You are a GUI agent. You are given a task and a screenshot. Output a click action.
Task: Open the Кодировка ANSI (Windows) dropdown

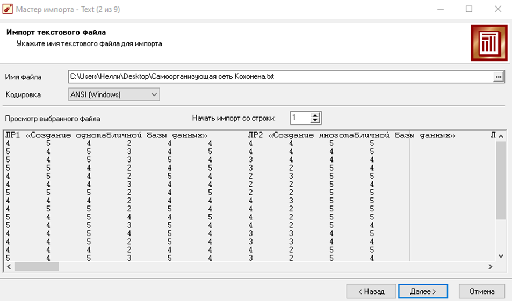point(114,94)
